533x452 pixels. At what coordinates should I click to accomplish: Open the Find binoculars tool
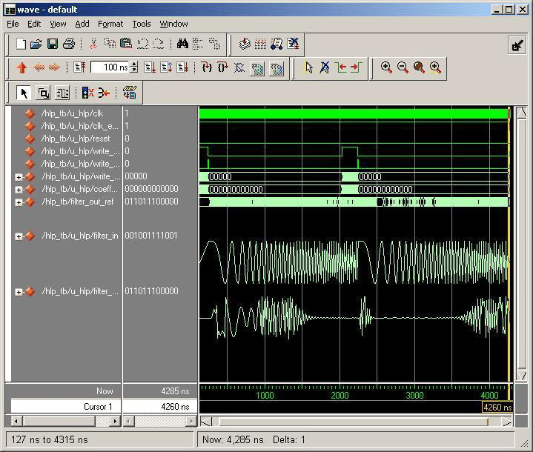182,44
